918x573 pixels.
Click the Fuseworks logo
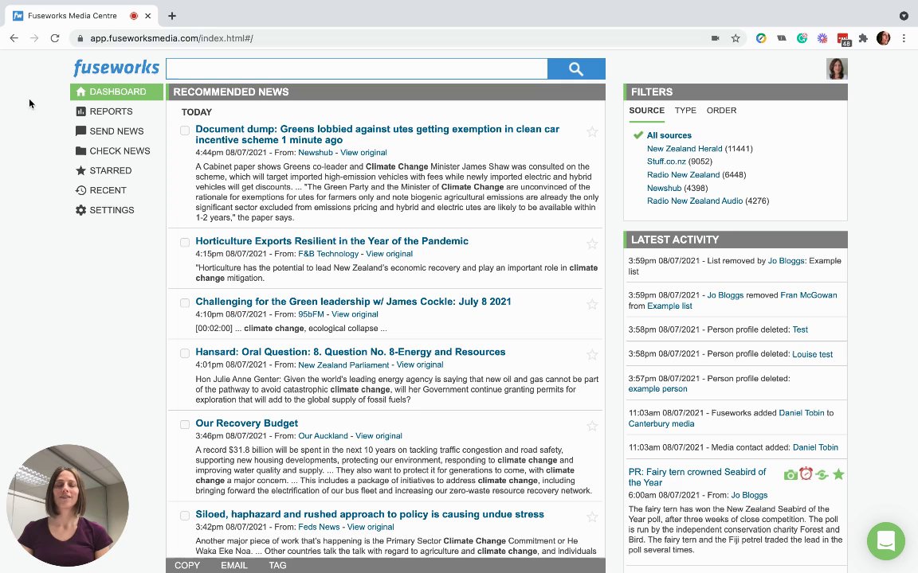116,68
